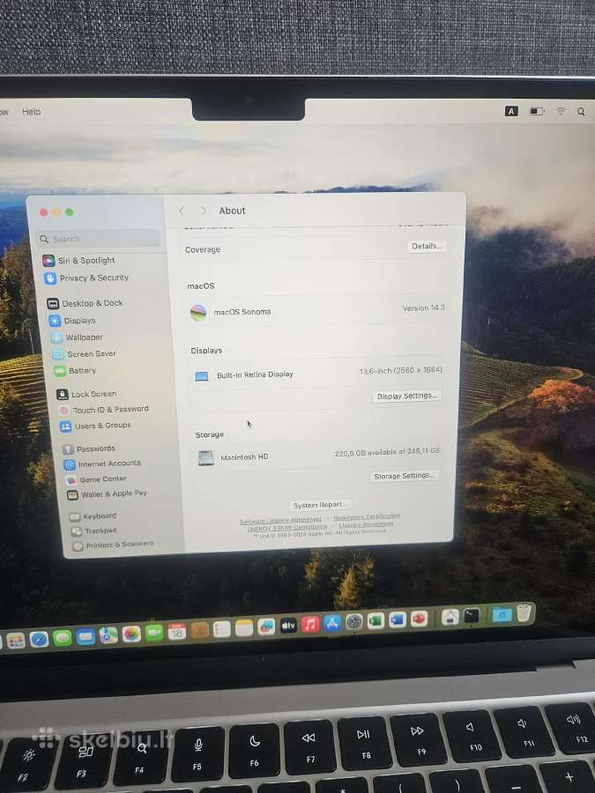Open Calendar from the Dock
The image size is (595, 793).
tap(176, 631)
